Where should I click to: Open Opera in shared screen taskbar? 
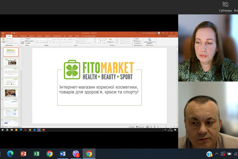(25, 130)
